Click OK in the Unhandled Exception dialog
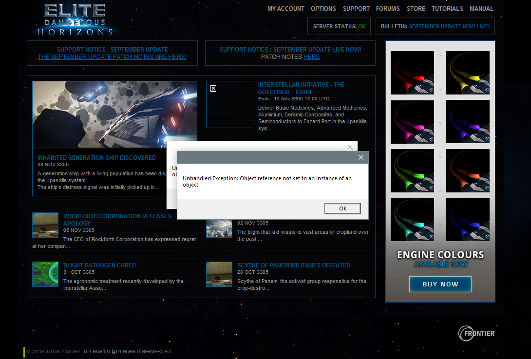 tap(342, 208)
